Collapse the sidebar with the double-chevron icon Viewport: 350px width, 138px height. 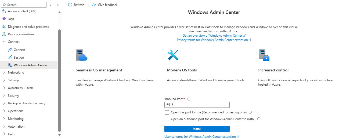58,5
